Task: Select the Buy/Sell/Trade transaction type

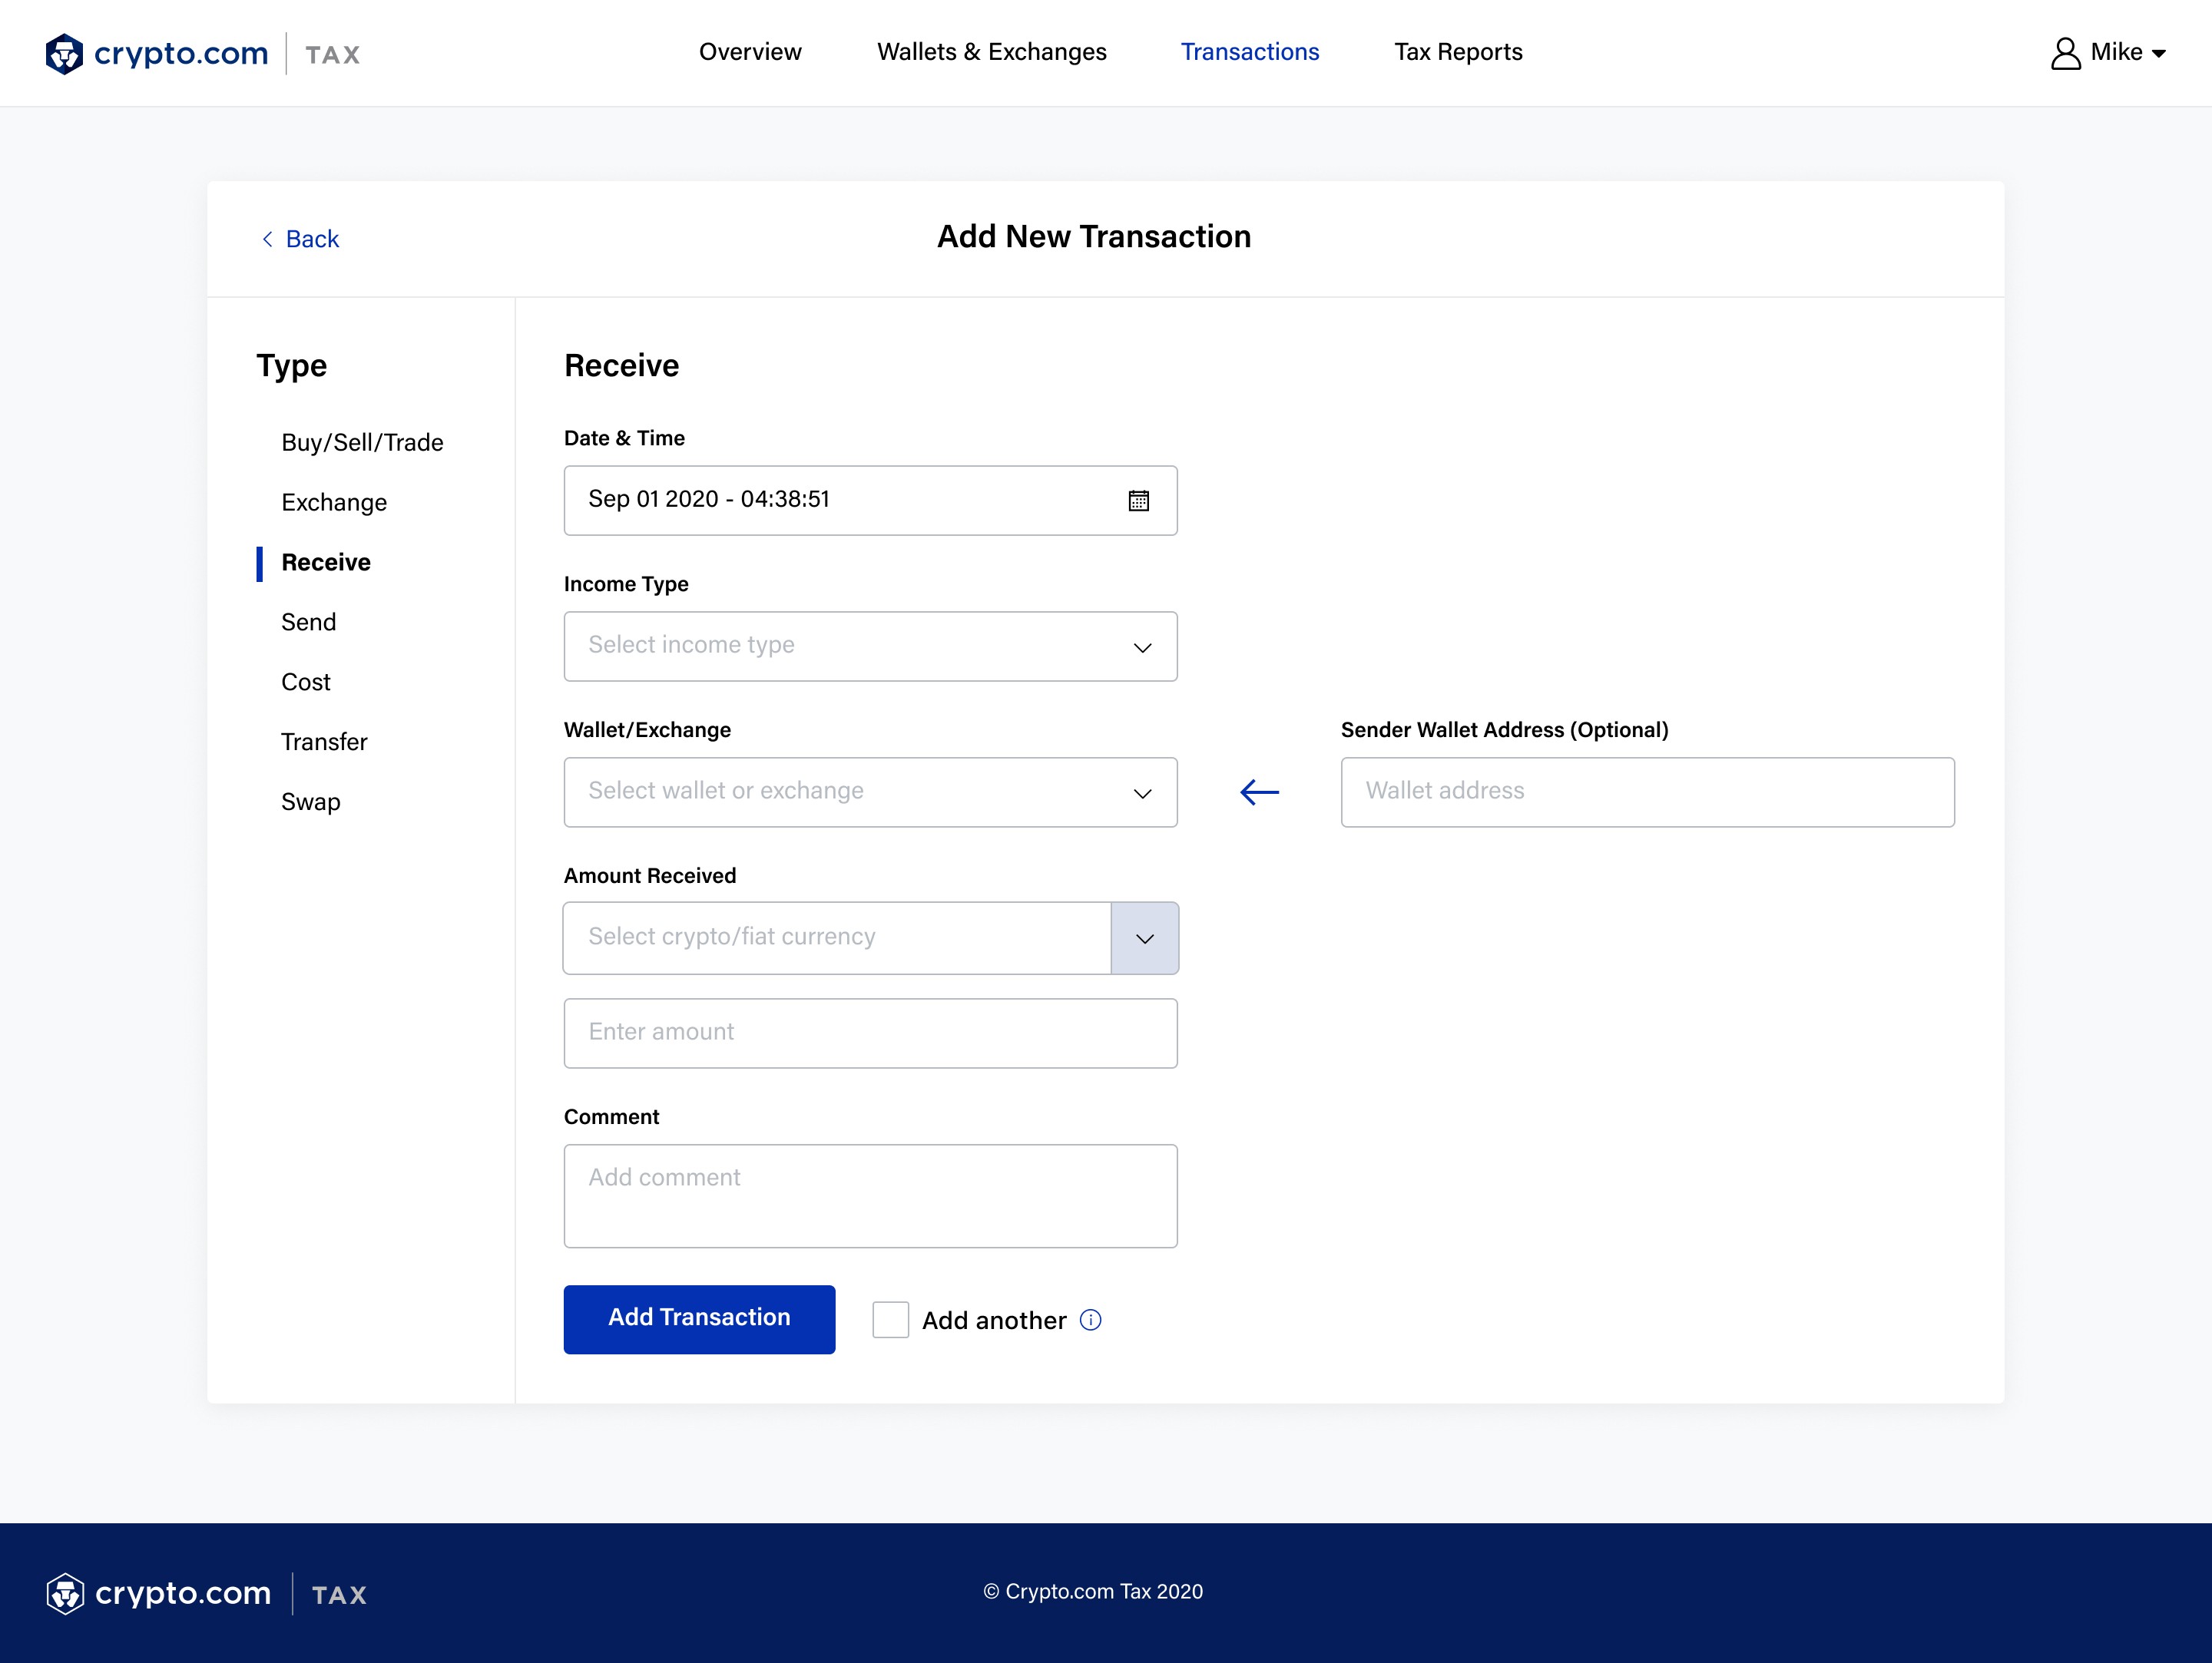Action: (x=362, y=443)
